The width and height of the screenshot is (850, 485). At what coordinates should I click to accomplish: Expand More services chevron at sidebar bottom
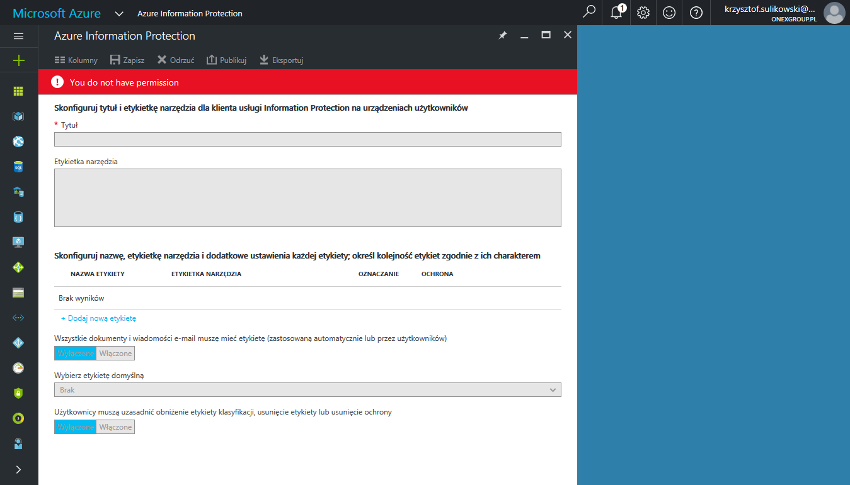pyautogui.click(x=18, y=469)
